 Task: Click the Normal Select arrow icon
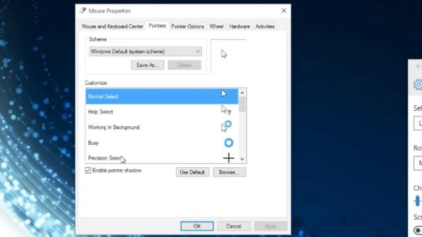click(x=224, y=93)
